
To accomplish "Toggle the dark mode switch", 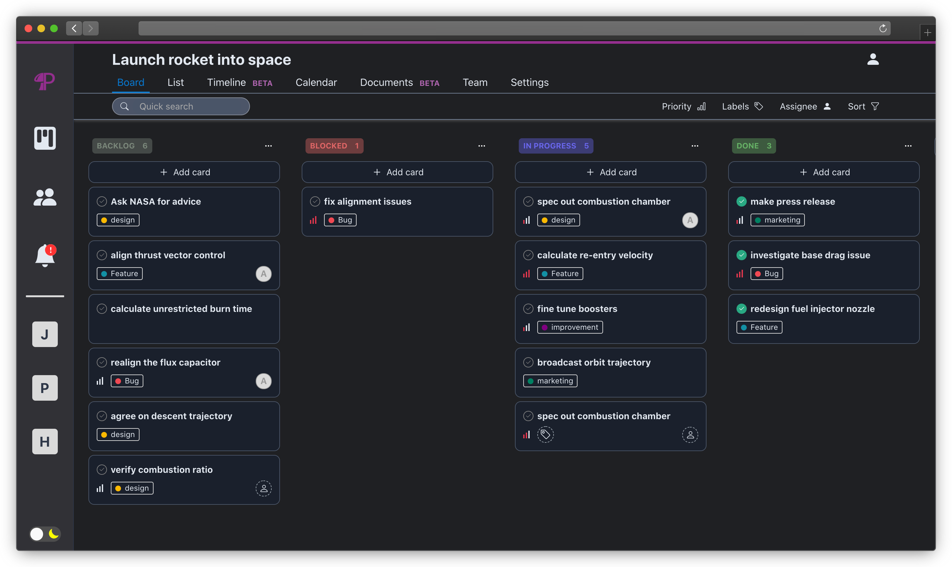I will click(x=45, y=534).
